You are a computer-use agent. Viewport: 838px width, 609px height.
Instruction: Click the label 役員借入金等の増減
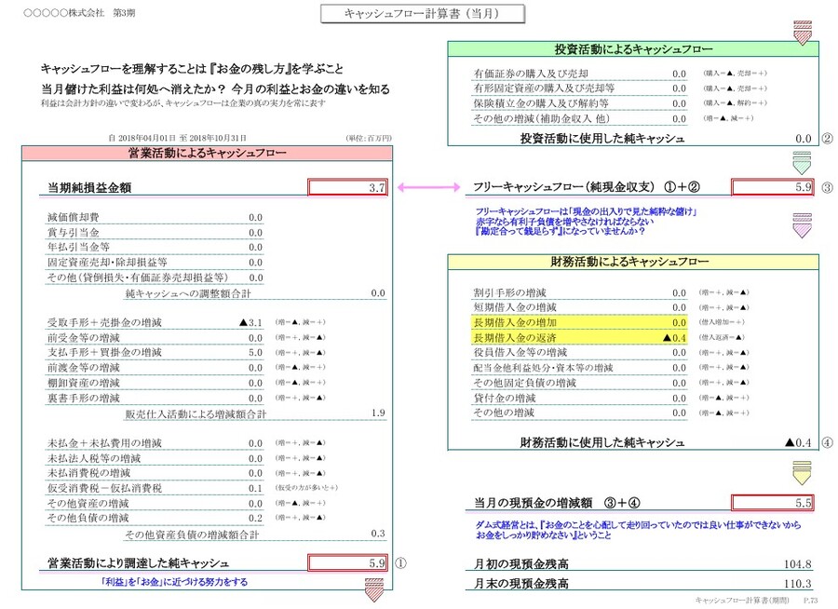(520, 352)
